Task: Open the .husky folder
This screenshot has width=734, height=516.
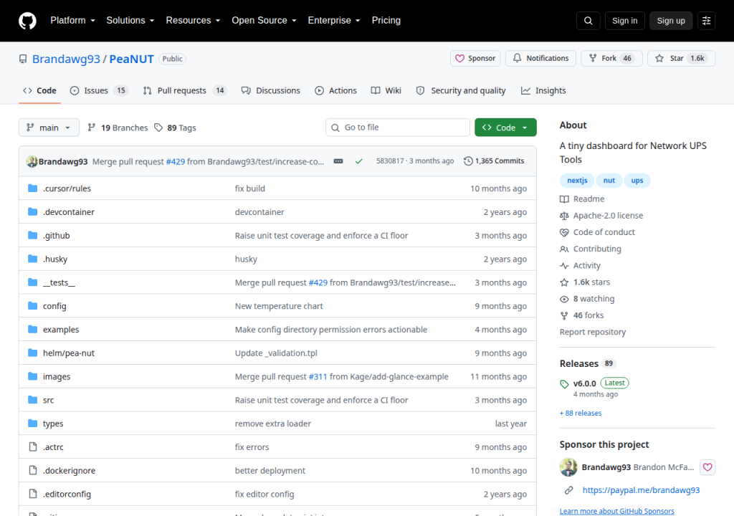Action: pyautogui.click(x=55, y=259)
